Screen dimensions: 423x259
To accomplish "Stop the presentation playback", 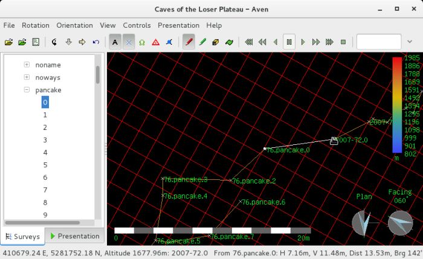I will 343,42.
